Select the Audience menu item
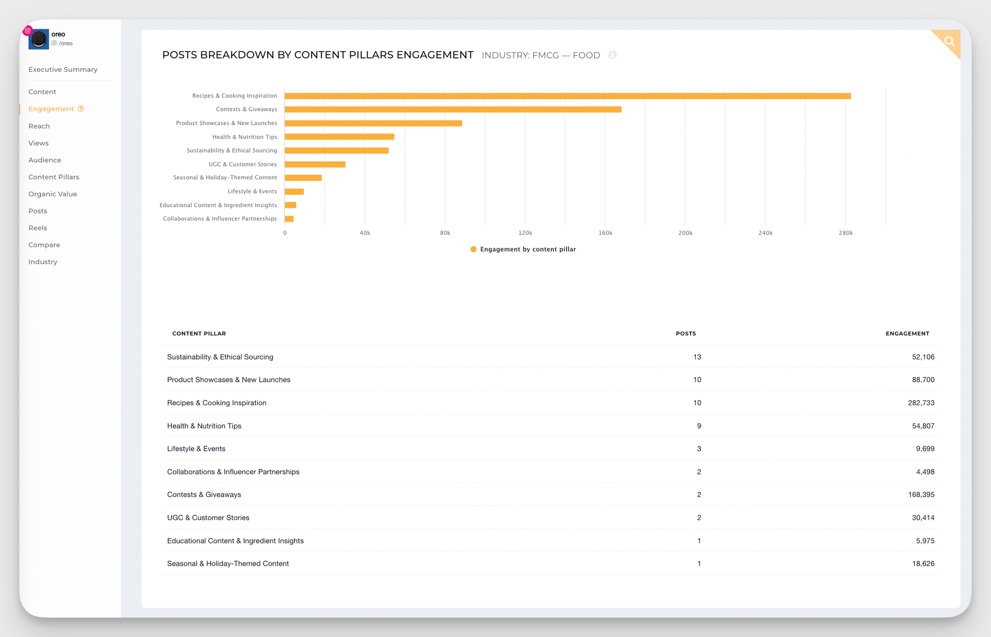This screenshot has height=637, width=991. [x=45, y=160]
